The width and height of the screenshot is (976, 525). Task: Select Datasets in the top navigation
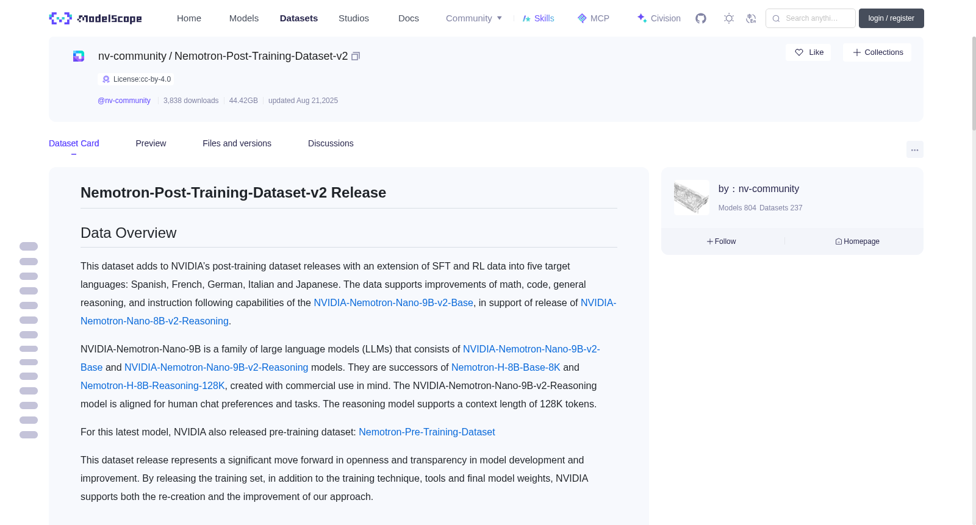tap(299, 18)
